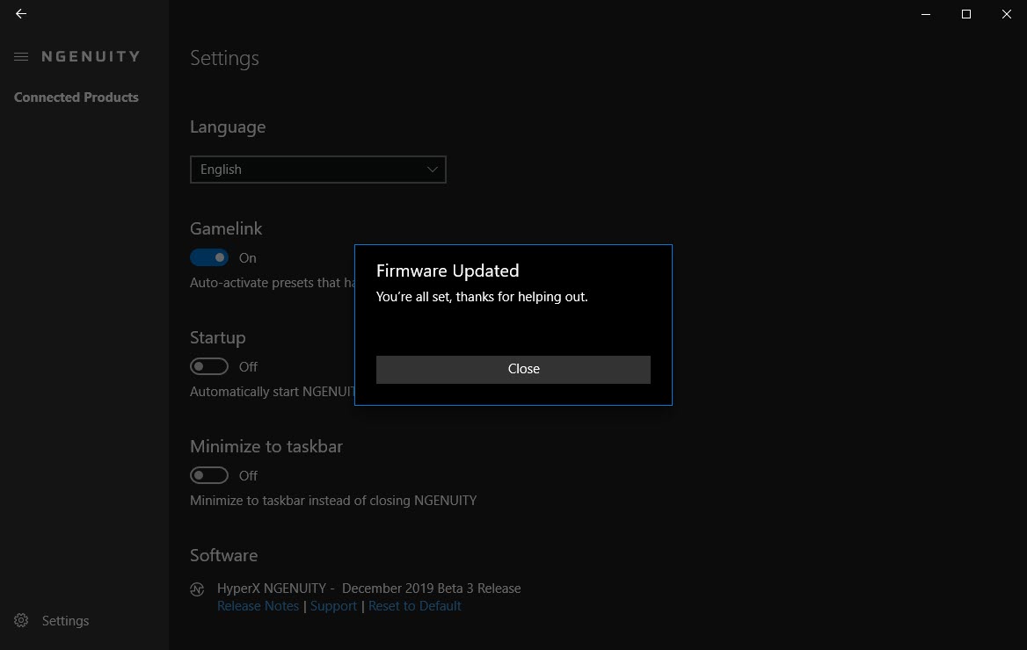Open the Support link
Viewport: 1027px width, 650px height.
[x=333, y=606]
